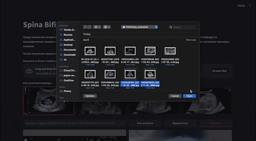Click highlighted file 1000603633-2022-11-24…3680.jpg

[x=150, y=84]
